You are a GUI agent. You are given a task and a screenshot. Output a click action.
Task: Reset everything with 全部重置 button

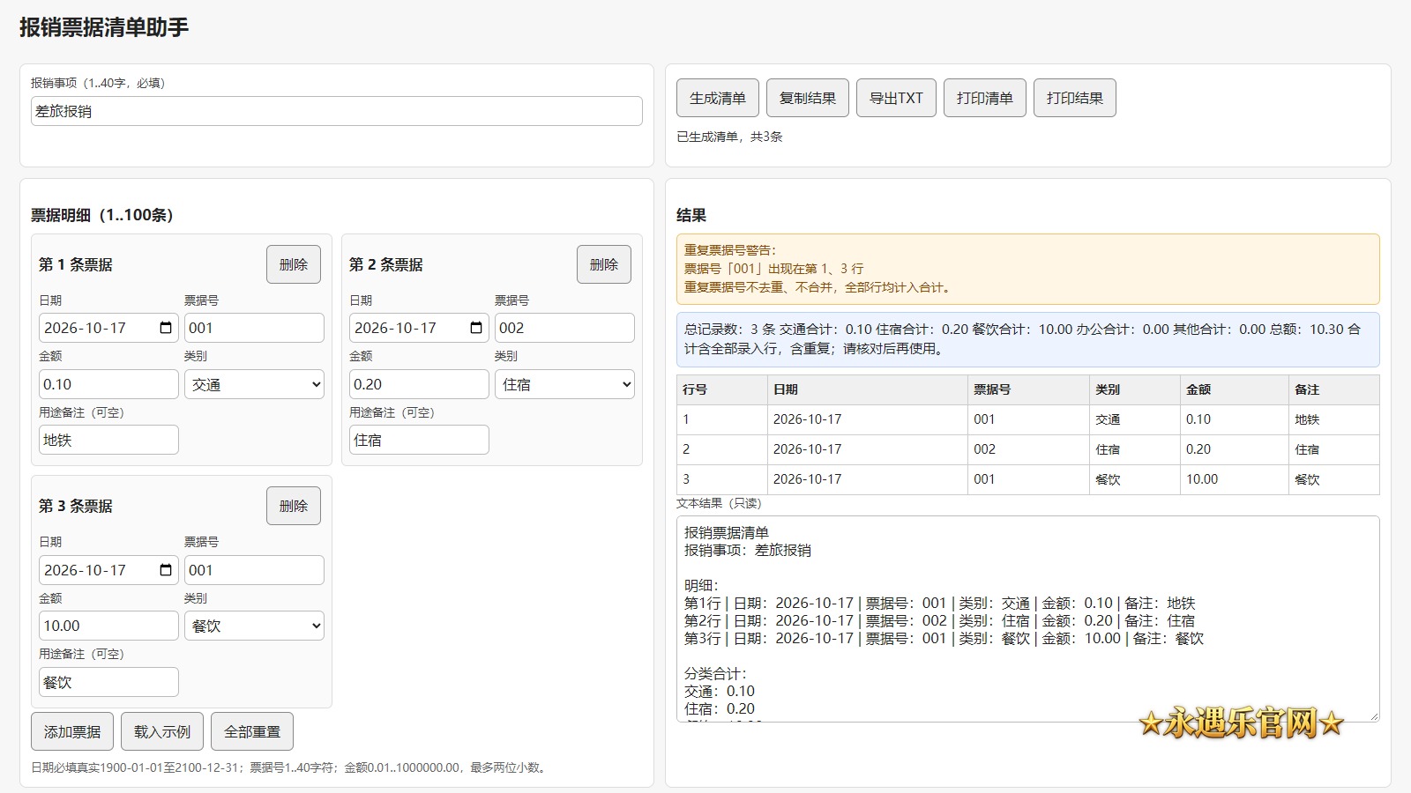click(x=252, y=731)
